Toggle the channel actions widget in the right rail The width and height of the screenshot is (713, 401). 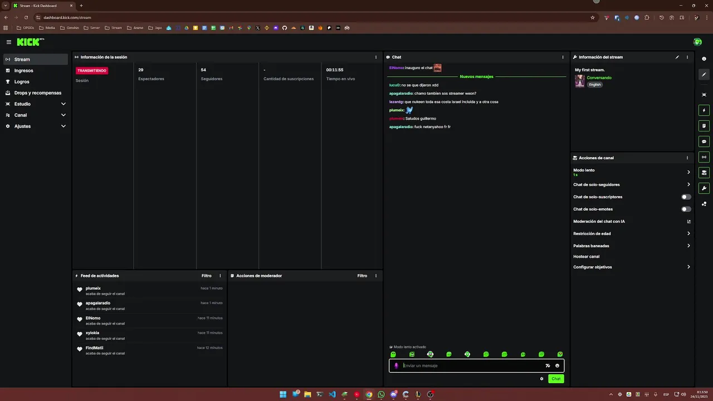pos(704,173)
